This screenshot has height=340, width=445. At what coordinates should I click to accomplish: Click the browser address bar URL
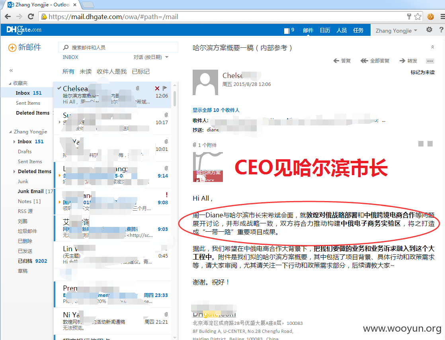point(113,17)
